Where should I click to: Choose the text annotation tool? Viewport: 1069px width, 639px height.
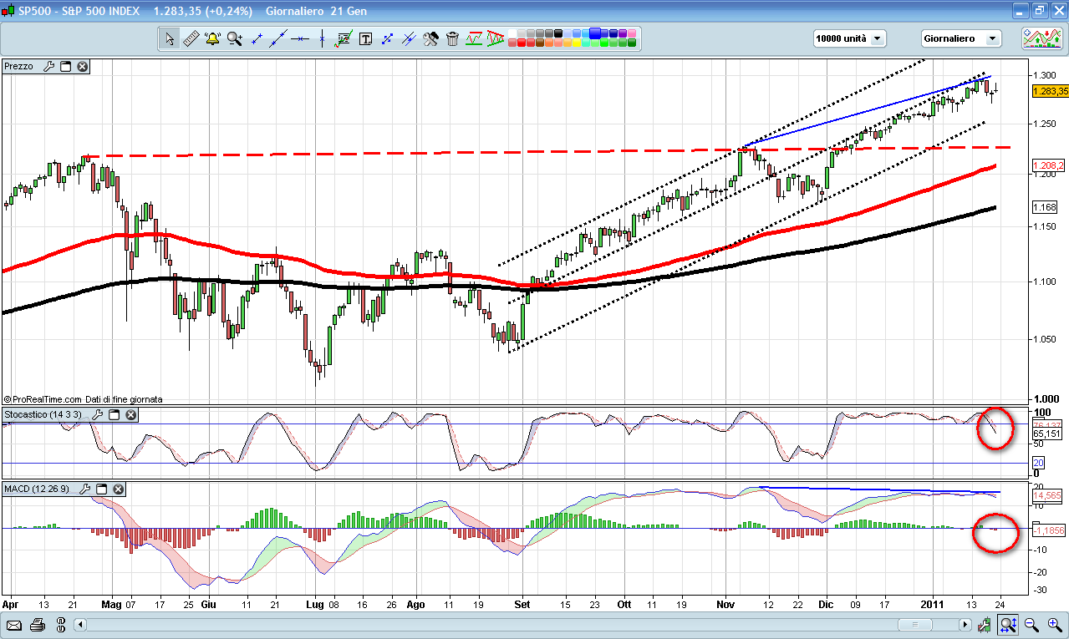click(365, 38)
